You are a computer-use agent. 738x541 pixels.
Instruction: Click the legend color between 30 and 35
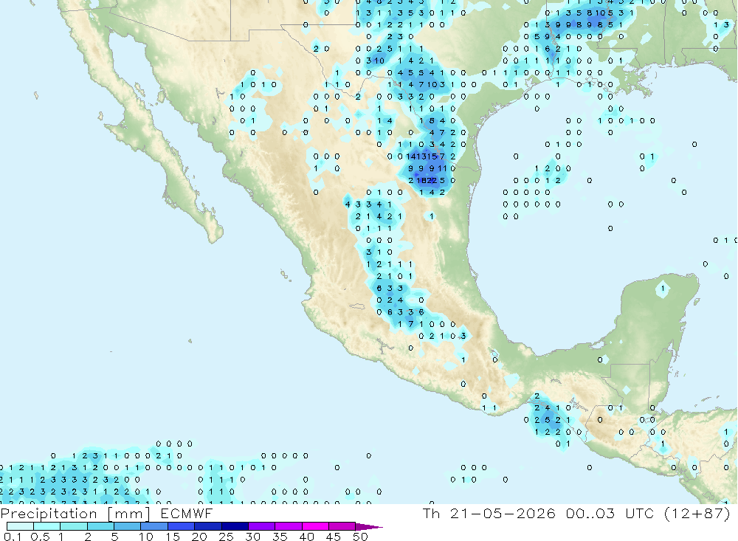262,526
